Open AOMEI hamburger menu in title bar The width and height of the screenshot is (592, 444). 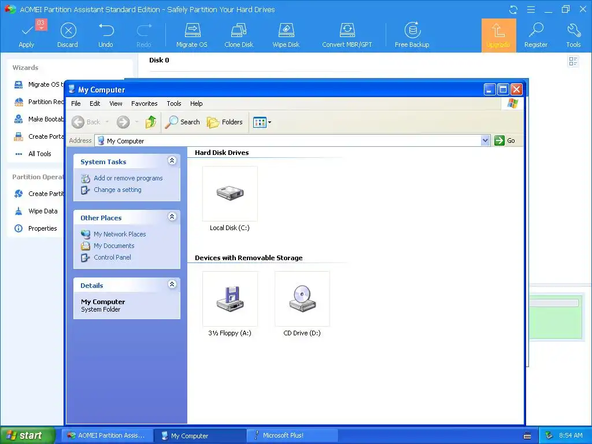pos(531,9)
